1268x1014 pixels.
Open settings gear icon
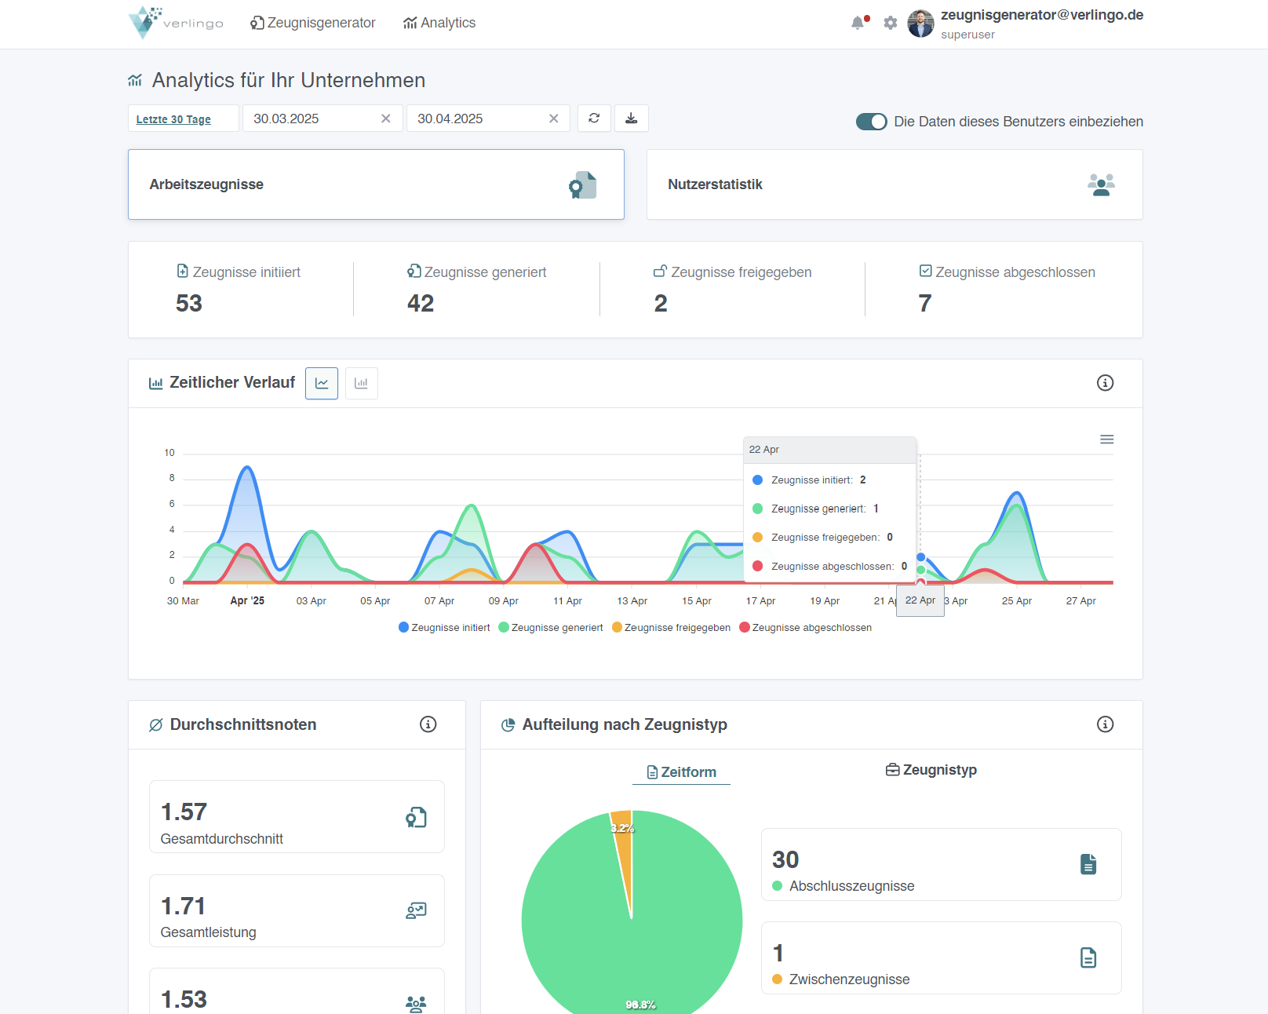pyautogui.click(x=890, y=23)
